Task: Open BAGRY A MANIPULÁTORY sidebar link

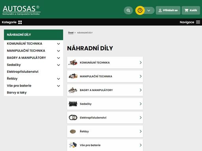Action: [26, 58]
